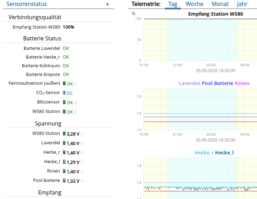The width and height of the screenshot is (257, 199).
Task: Click the DC value of CO₂-Sensor
Action: (70, 93)
